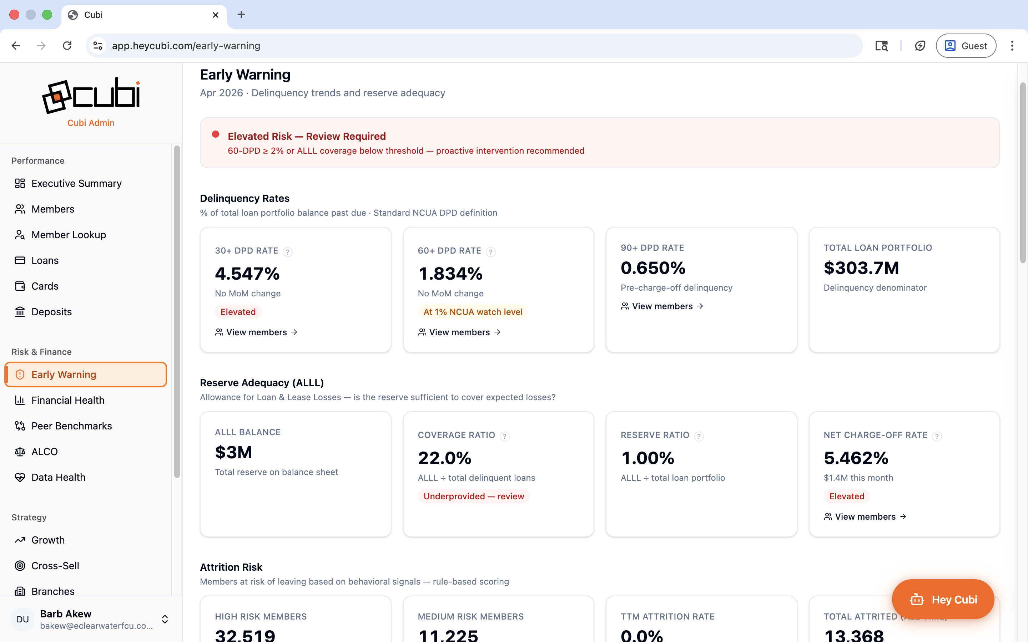Select Growth in the Strategy section
The image size is (1028, 642).
(x=48, y=540)
